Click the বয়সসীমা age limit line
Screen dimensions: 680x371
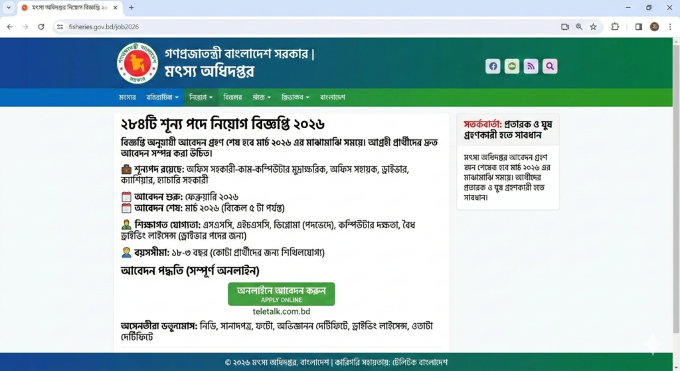[223, 252]
